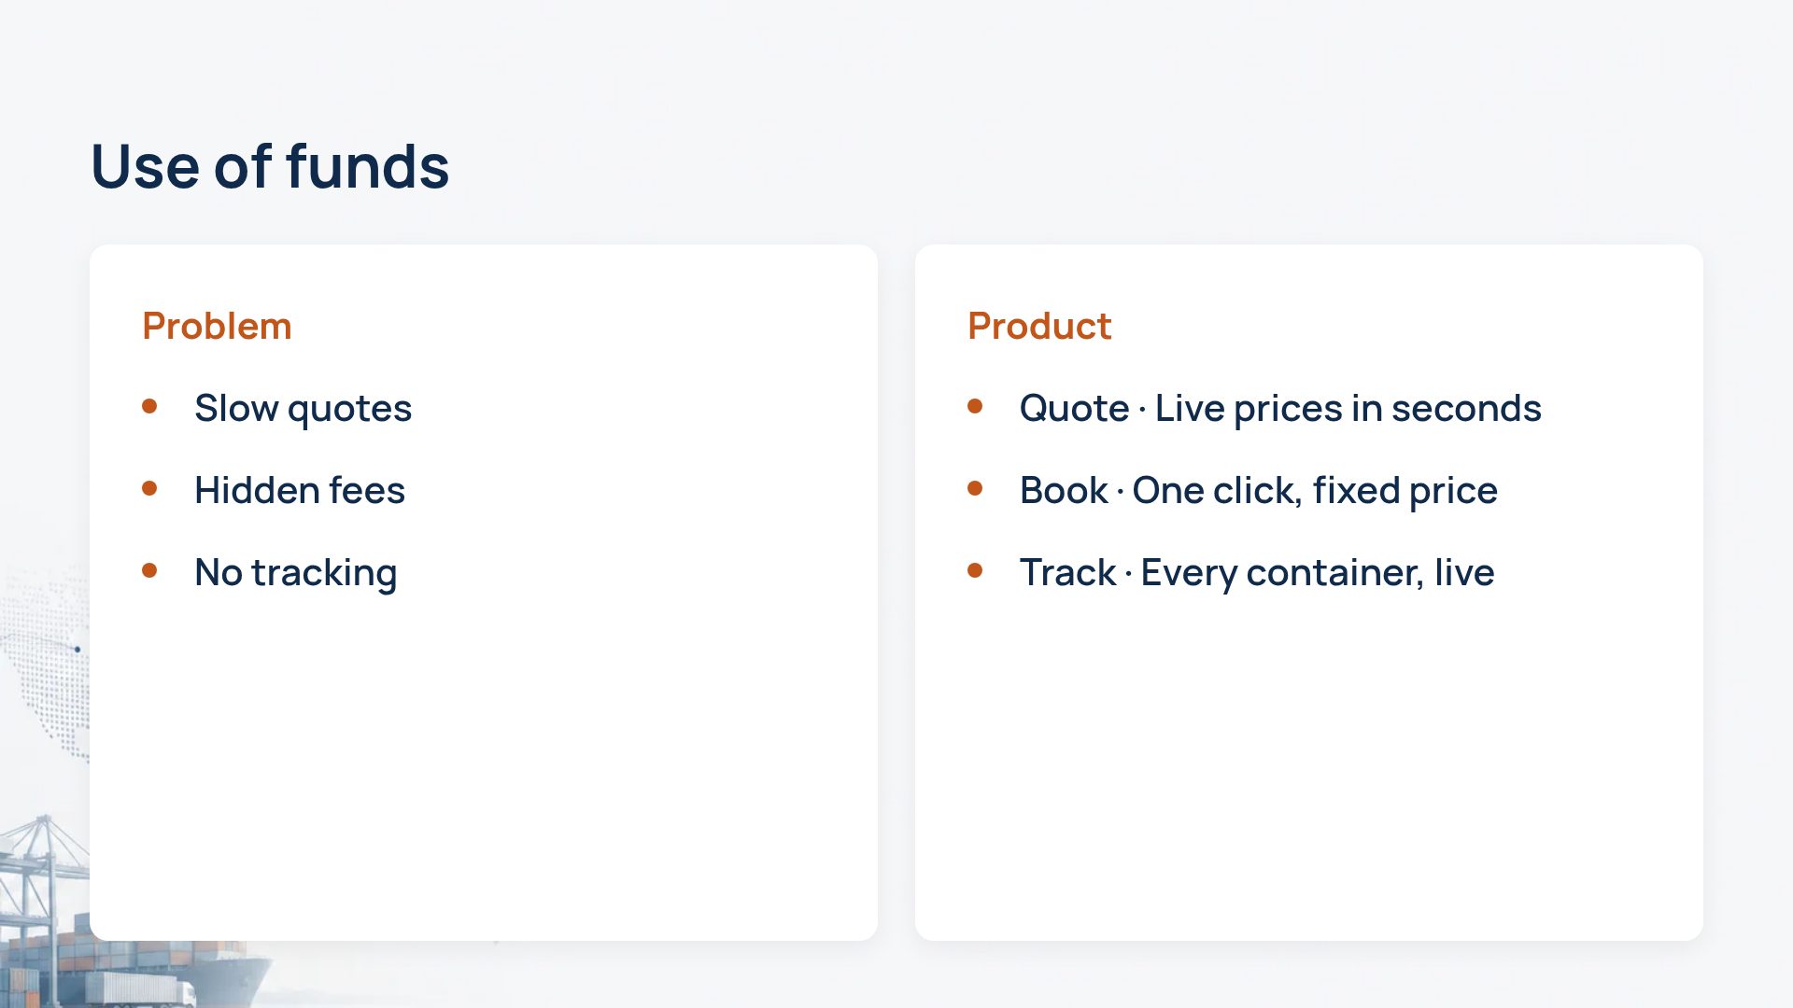Click the port crane graphic at left edge
Image resolution: width=1793 pixels, height=1008 pixels.
42,877
